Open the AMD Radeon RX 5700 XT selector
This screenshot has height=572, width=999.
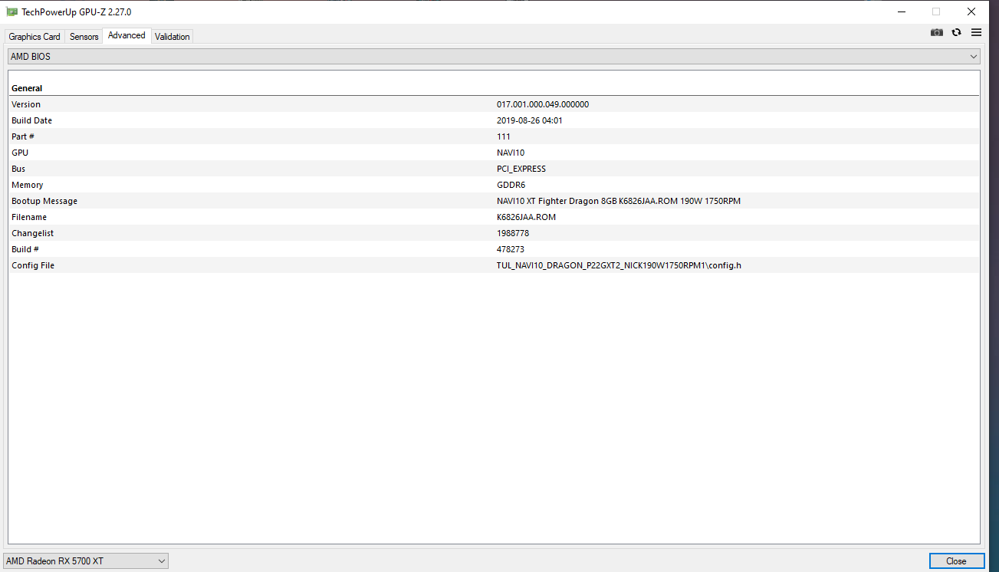click(x=86, y=561)
